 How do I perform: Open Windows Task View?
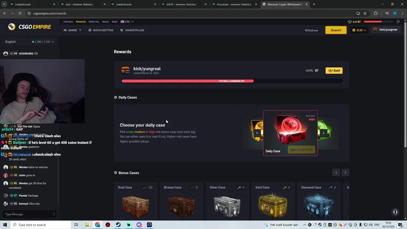tap(76, 225)
